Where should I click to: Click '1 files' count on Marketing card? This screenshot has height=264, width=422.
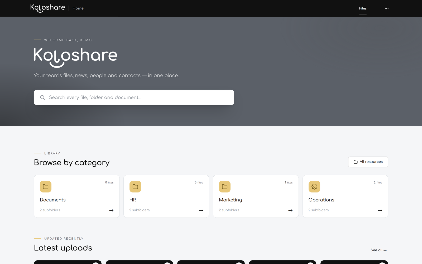click(x=289, y=182)
